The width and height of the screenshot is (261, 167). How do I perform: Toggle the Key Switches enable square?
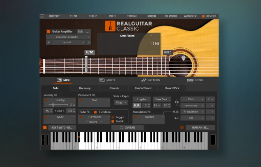point(45,127)
